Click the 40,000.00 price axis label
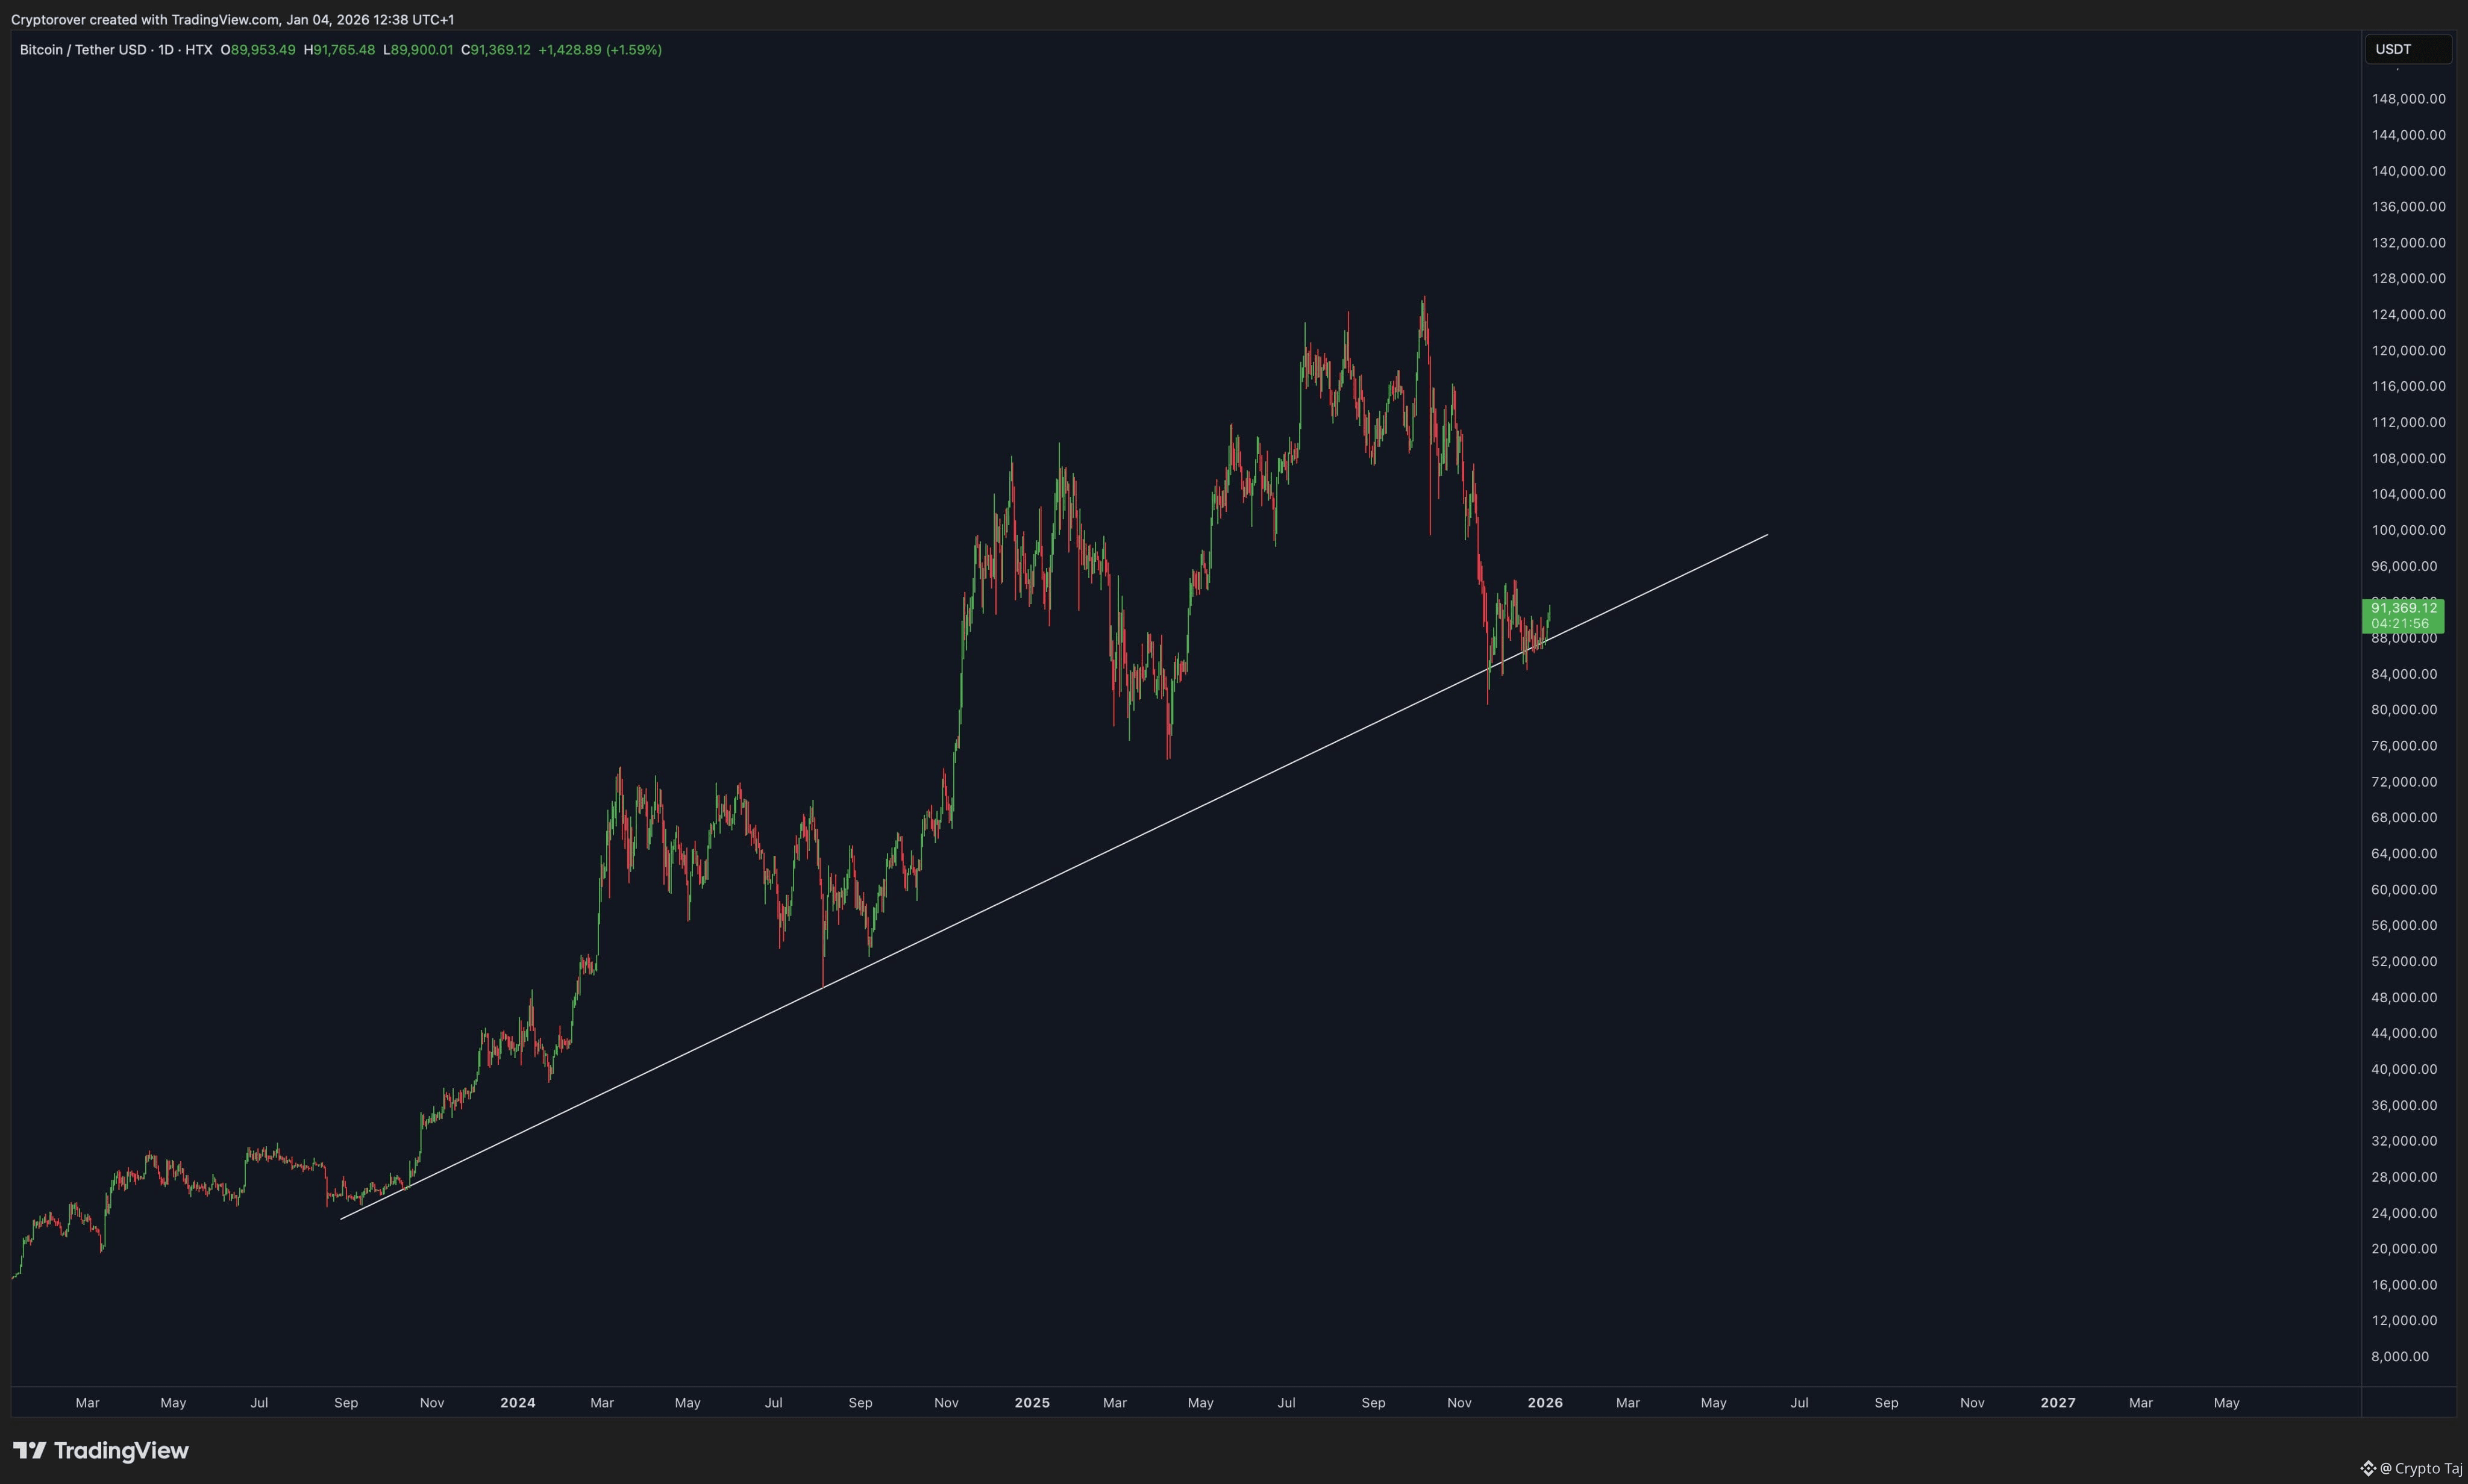2468x1484 pixels. 2404,1069
